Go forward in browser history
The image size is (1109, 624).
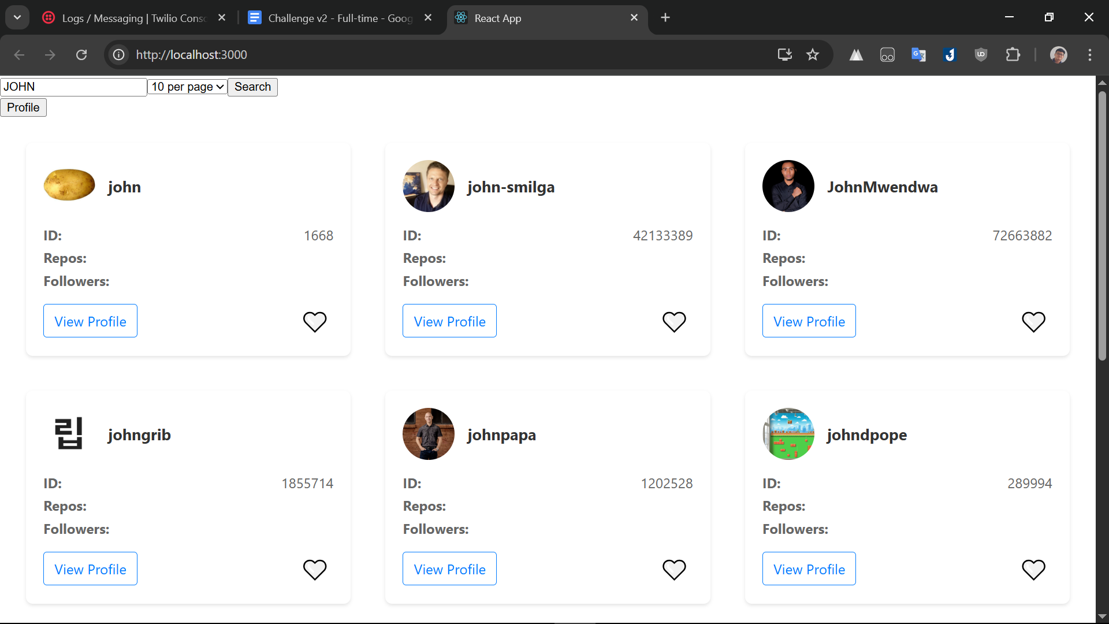(50, 55)
